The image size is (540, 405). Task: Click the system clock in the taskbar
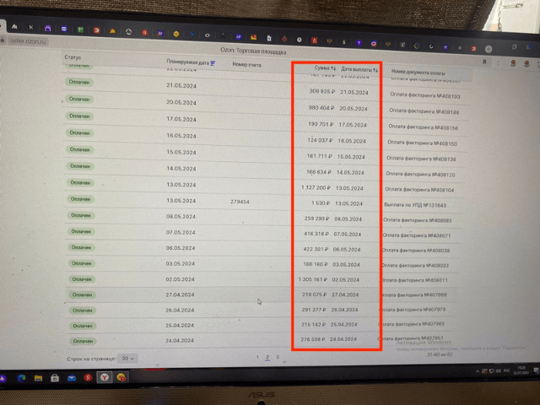(521, 370)
